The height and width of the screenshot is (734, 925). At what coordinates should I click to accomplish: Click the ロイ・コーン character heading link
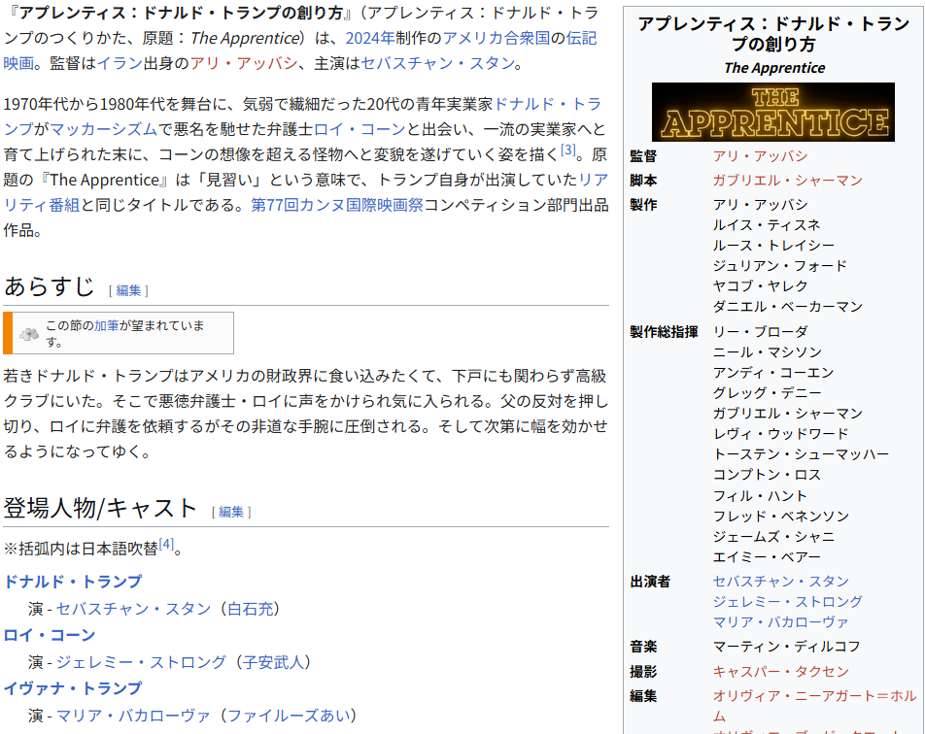click(x=50, y=635)
